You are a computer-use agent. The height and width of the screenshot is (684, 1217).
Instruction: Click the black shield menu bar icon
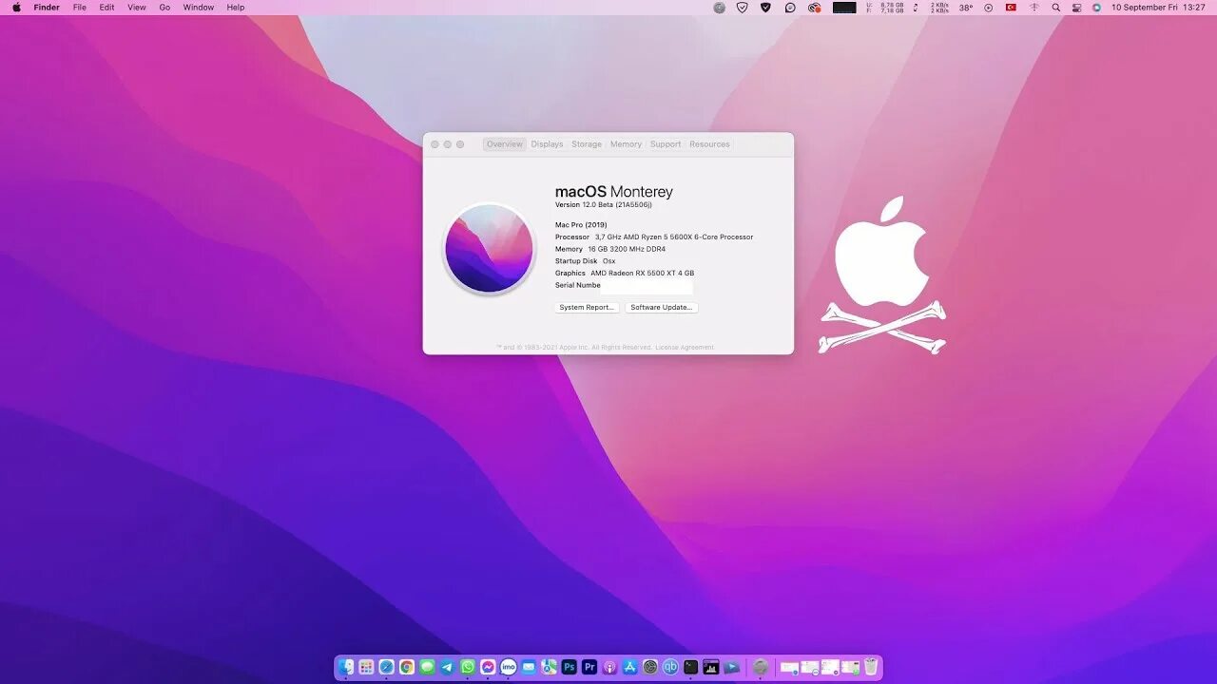(x=765, y=8)
